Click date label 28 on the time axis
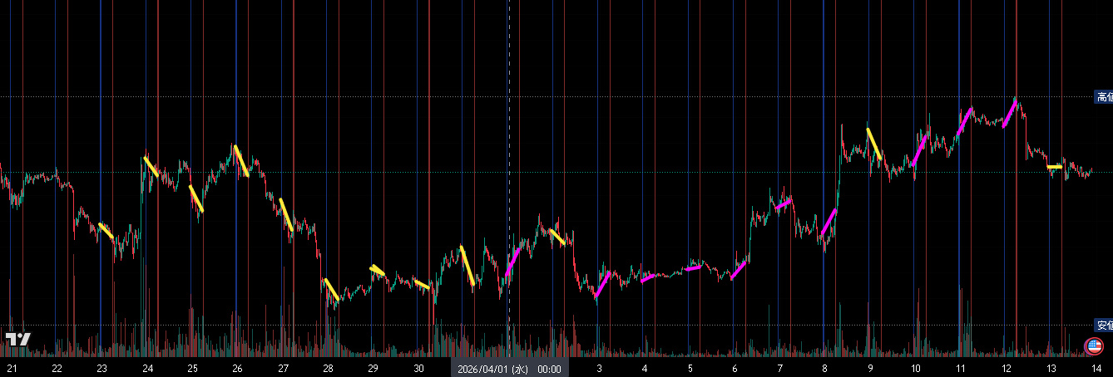Screen dimensions: 1113x377 328,369
